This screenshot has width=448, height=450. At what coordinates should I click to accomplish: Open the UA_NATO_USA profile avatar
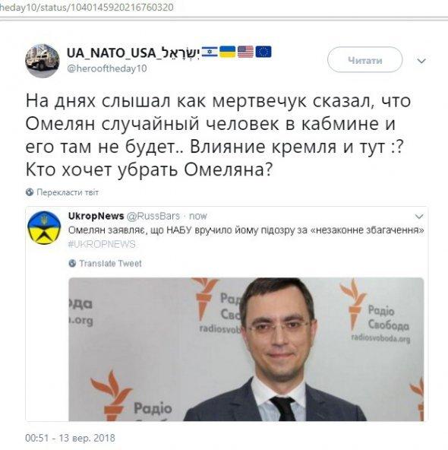[x=43, y=61]
